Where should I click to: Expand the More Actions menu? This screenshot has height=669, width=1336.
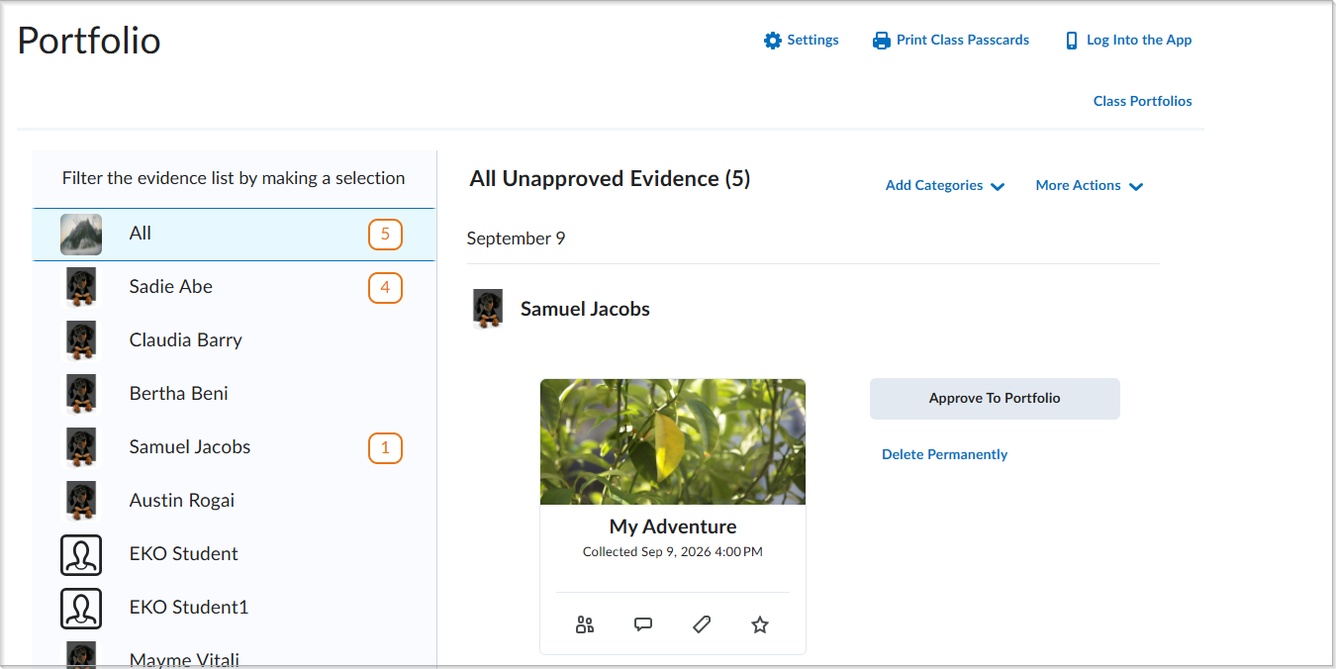1090,186
